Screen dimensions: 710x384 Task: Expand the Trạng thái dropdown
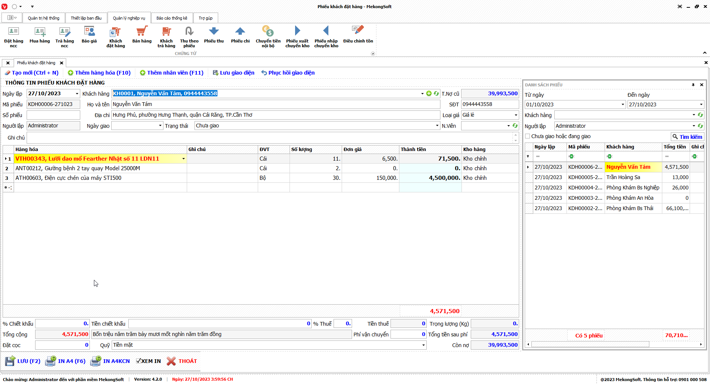437,126
